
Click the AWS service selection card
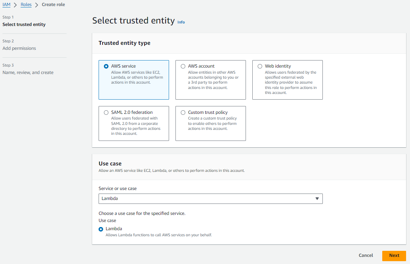pyautogui.click(x=133, y=80)
